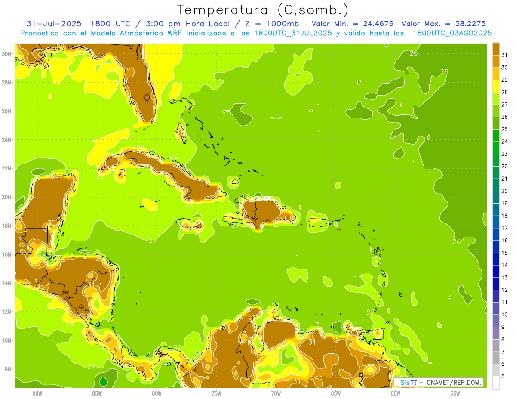Image resolution: width=516 pixels, height=399 pixels.
Task: Click the '16N' latitude axis label
Action: 7,254
